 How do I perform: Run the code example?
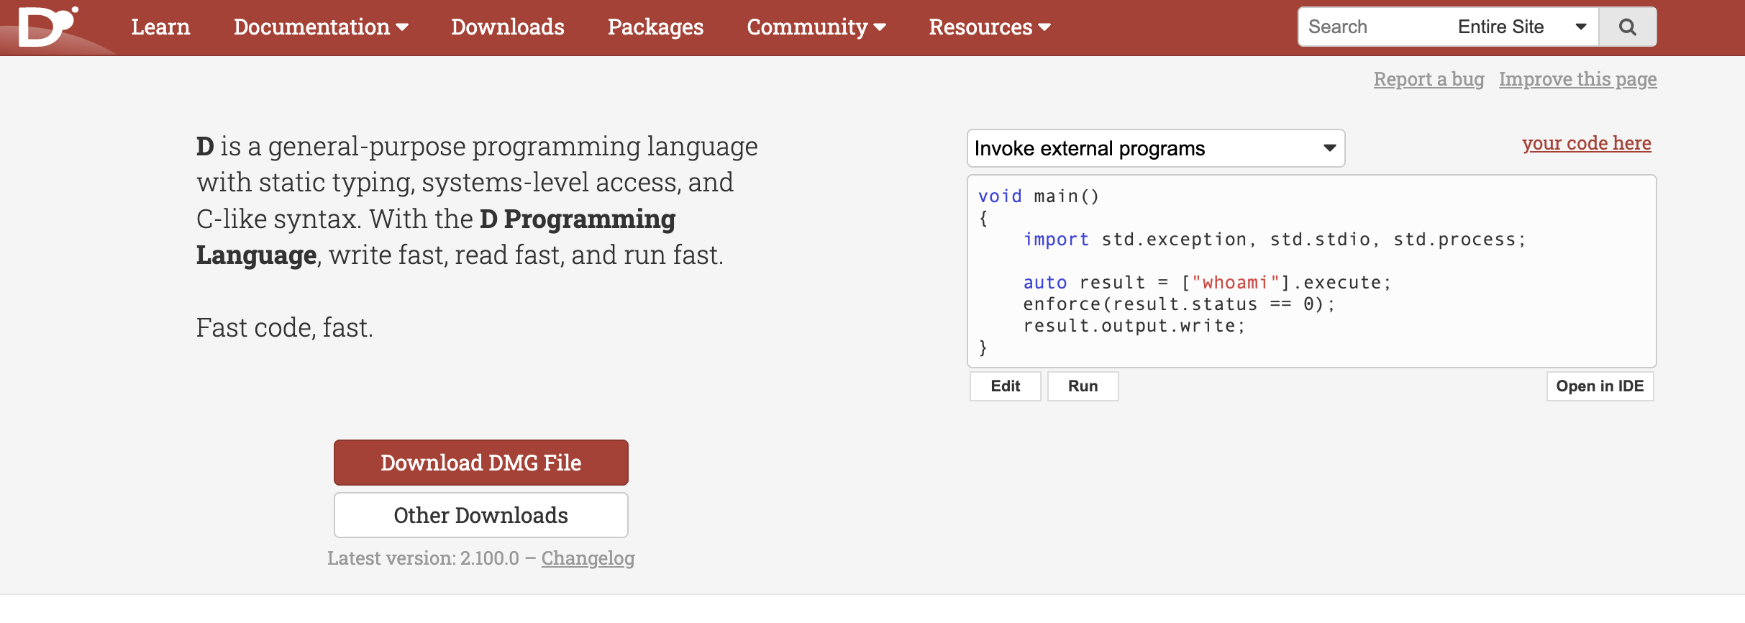click(1083, 386)
